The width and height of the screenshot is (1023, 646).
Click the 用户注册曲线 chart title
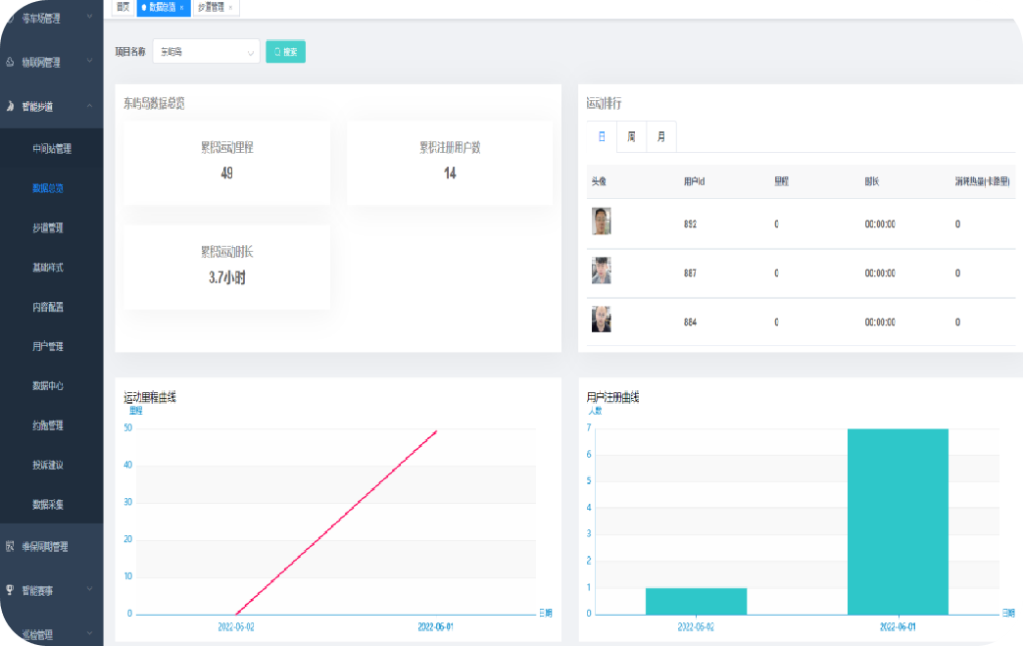pos(612,397)
